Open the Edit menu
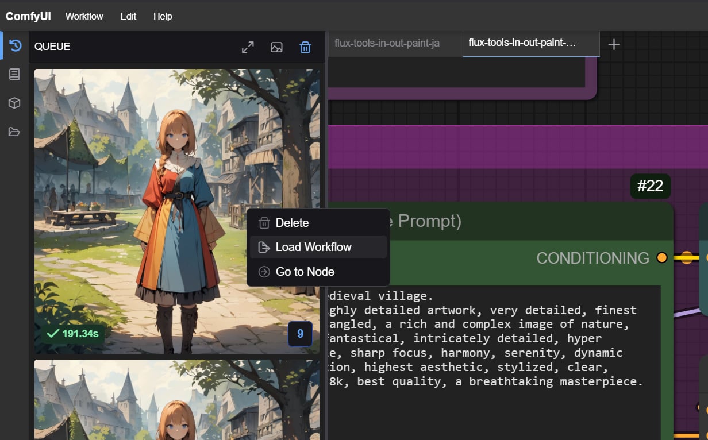Viewport: 708px width, 440px height. pyautogui.click(x=128, y=16)
